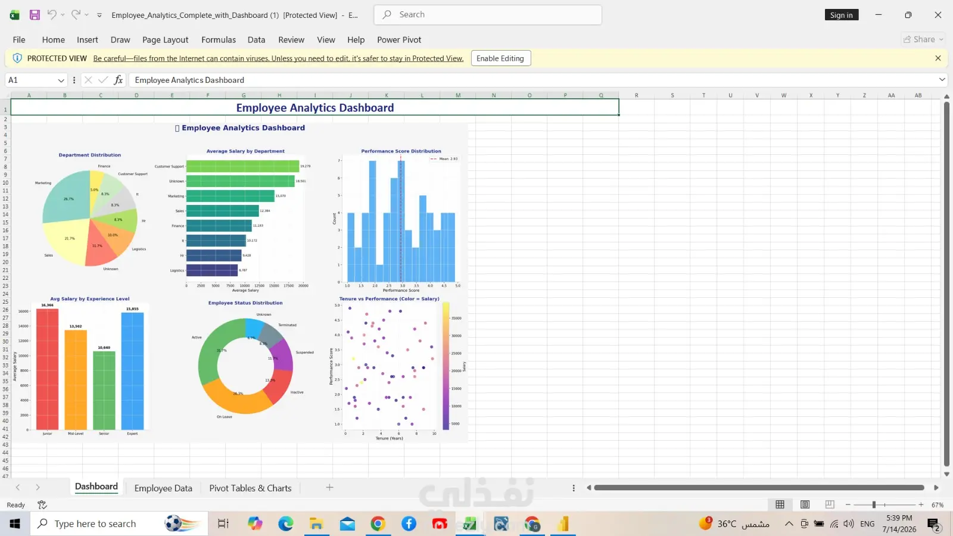Viewport: 953px width, 536px height.
Task: Click the previous sheet navigation arrow
Action: click(18, 488)
